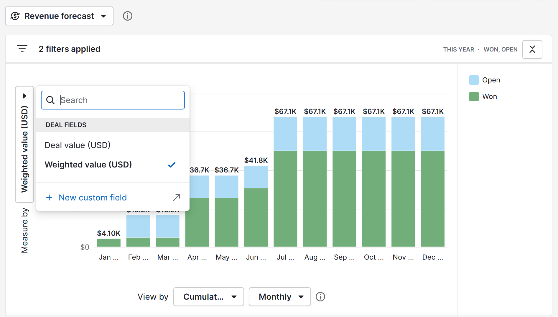
Task: Choose Deal value (USD) from the list
Action: point(78,145)
